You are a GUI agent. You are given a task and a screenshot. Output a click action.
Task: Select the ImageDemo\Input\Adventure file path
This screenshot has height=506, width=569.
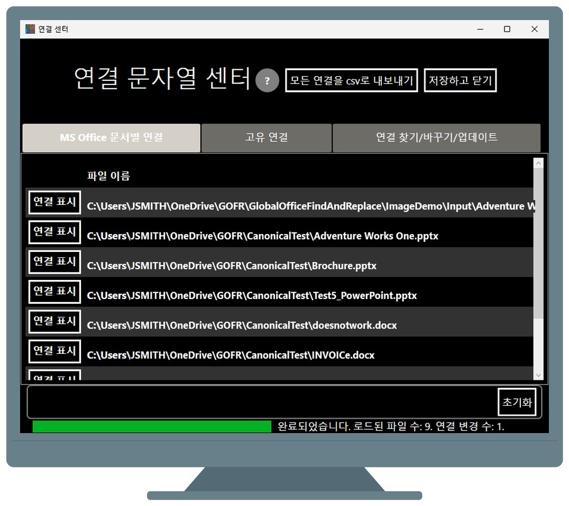(310, 206)
